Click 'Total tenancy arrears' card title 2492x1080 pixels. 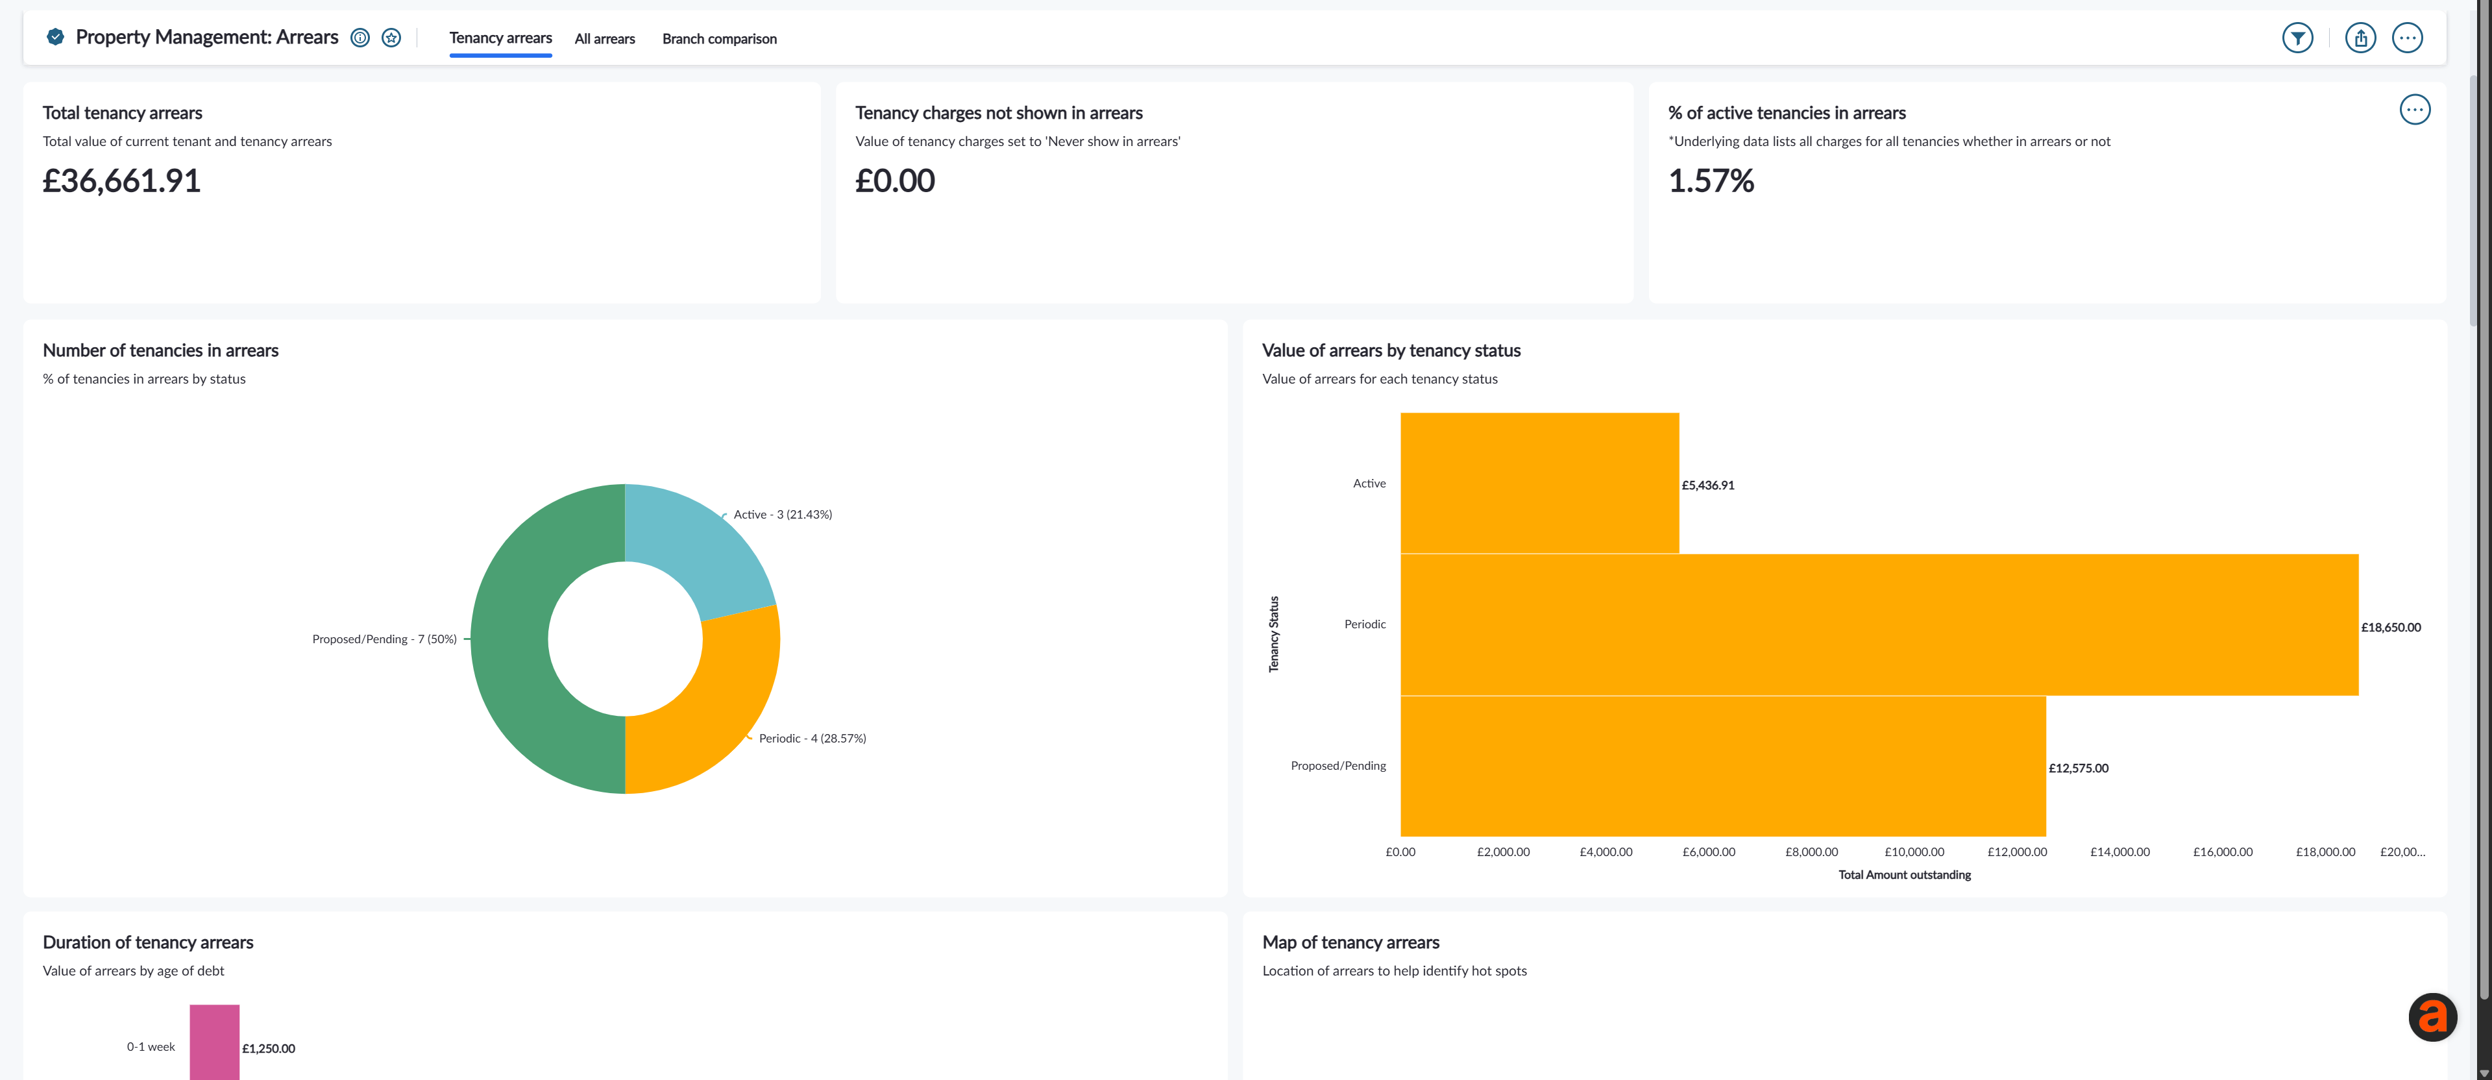point(123,113)
